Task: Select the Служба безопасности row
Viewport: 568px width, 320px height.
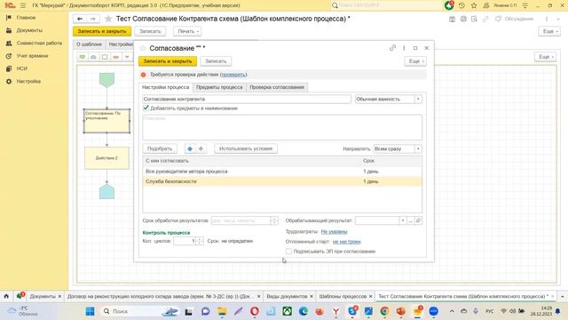Action: pyautogui.click(x=282, y=181)
